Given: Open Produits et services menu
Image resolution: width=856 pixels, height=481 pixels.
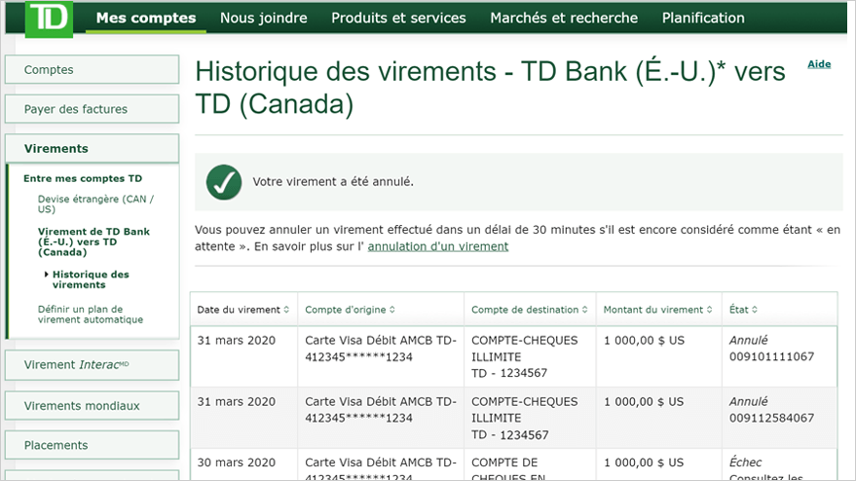Looking at the screenshot, I should click(398, 18).
